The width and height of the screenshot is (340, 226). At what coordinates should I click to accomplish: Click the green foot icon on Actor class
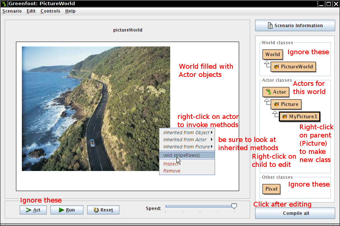pos(268,92)
